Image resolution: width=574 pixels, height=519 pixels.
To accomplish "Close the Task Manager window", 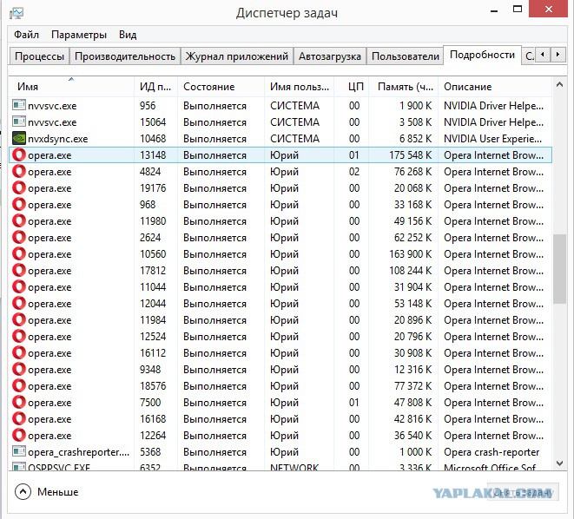I will pos(548,10).
